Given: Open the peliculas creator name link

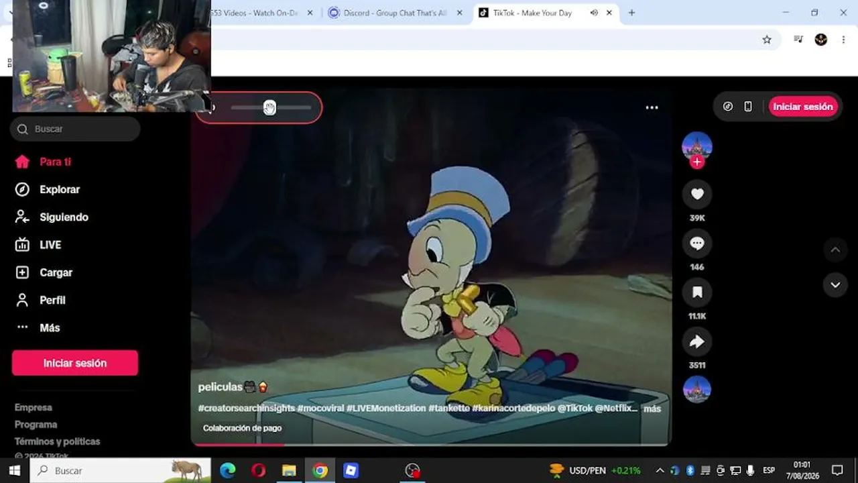Looking at the screenshot, I should click(220, 387).
